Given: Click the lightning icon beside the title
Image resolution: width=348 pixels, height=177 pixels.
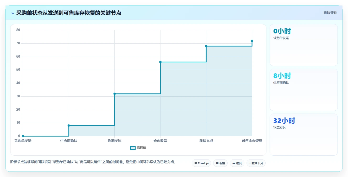Looking at the screenshot, I should pos(12,13).
